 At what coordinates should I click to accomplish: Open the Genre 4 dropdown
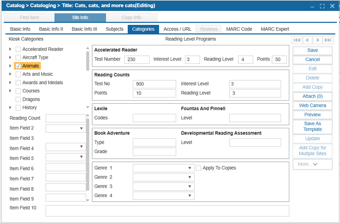(x=164, y=196)
